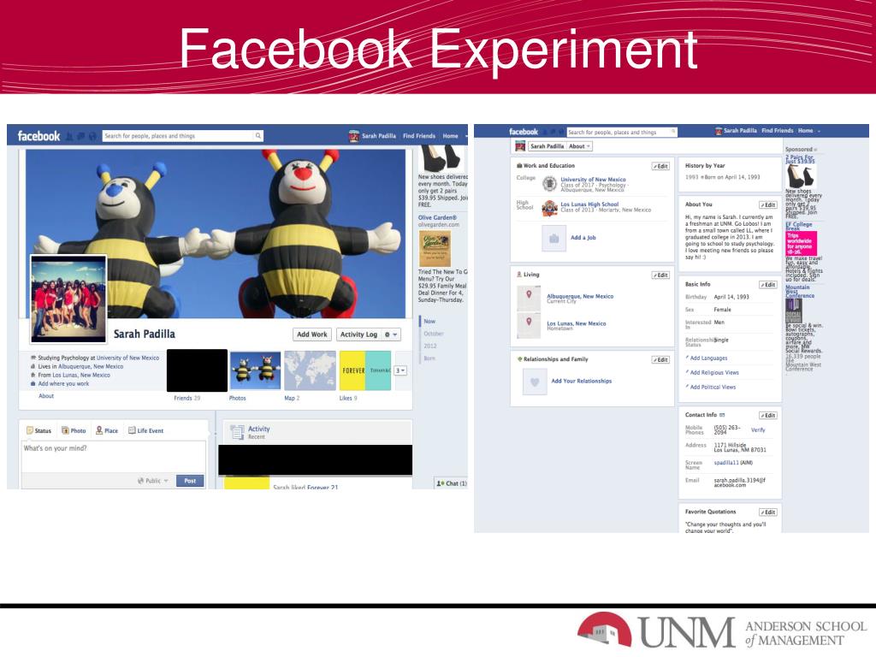The width and height of the screenshot is (876, 657).
Task: Edit the About You section
Action: pyautogui.click(x=767, y=205)
